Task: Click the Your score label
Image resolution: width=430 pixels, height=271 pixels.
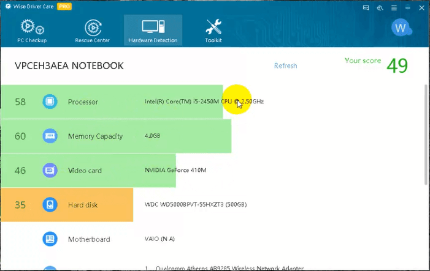Action: pyautogui.click(x=363, y=61)
